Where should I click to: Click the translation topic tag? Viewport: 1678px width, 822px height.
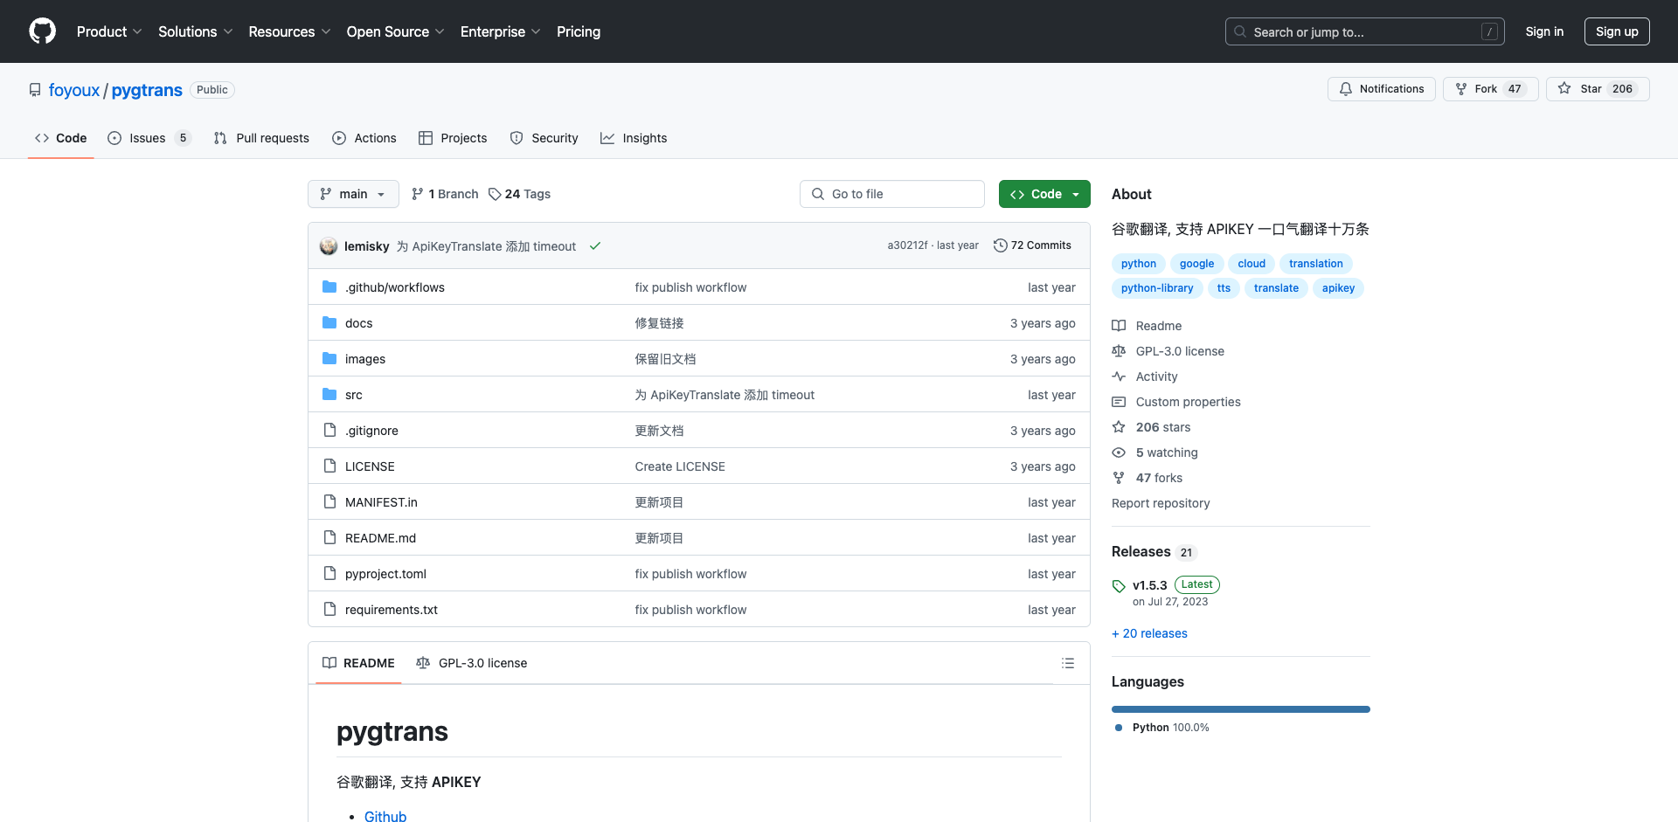(1315, 263)
